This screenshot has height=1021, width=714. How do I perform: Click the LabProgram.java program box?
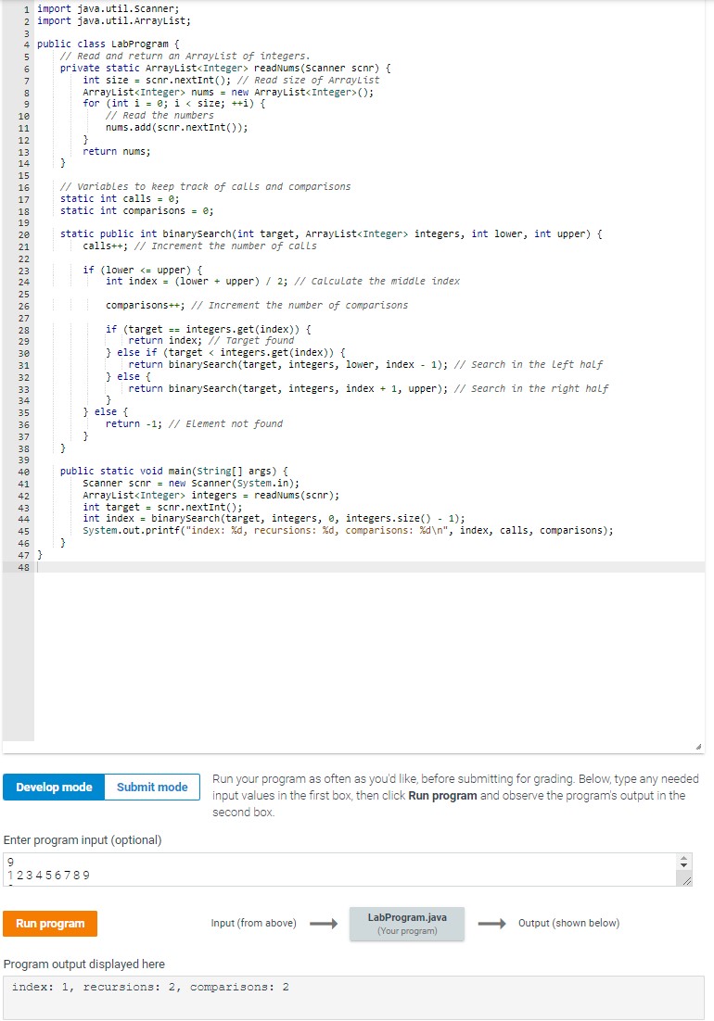coord(407,924)
